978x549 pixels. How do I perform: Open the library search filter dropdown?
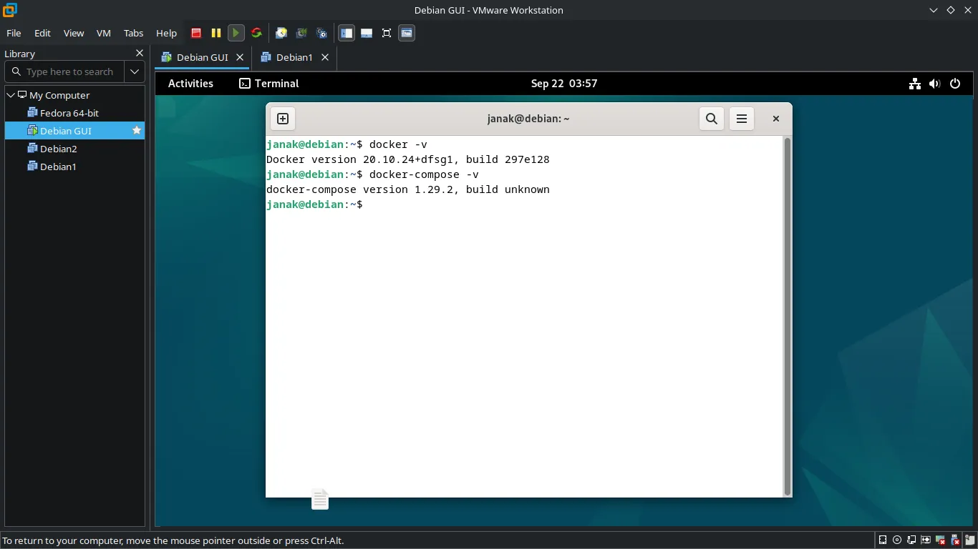tap(135, 71)
